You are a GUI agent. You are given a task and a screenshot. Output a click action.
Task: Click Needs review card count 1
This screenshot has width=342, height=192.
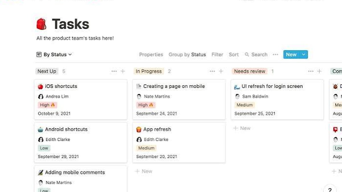tap(272, 71)
